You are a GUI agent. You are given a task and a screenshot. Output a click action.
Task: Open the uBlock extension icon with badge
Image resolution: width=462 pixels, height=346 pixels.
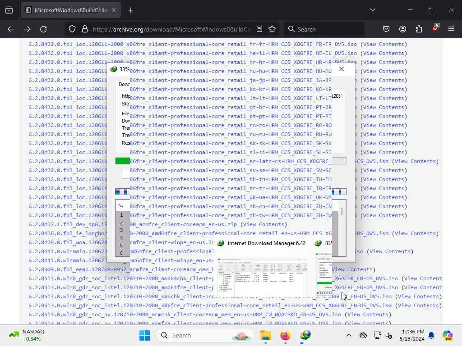point(435,28)
